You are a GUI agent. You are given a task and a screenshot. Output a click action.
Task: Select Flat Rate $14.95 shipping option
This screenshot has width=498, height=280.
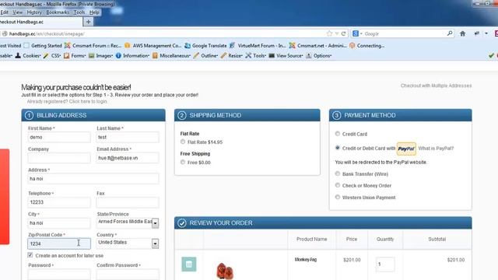183,142
